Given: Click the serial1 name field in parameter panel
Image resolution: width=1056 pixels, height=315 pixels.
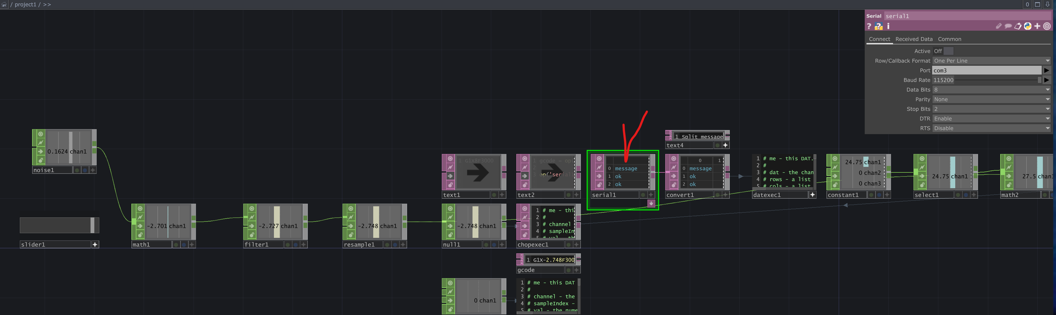Looking at the screenshot, I should (x=968, y=16).
